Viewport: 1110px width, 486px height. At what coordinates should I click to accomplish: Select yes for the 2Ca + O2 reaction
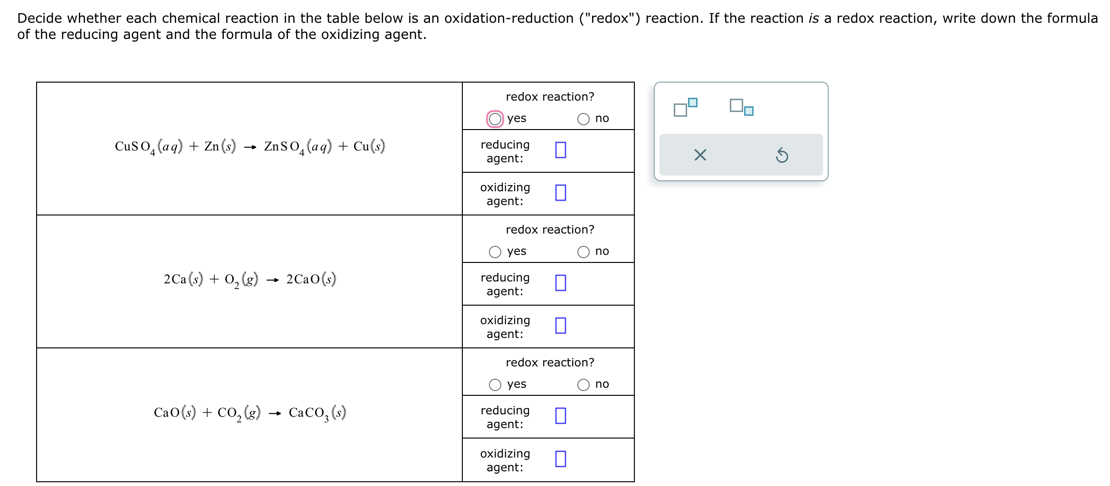click(494, 252)
